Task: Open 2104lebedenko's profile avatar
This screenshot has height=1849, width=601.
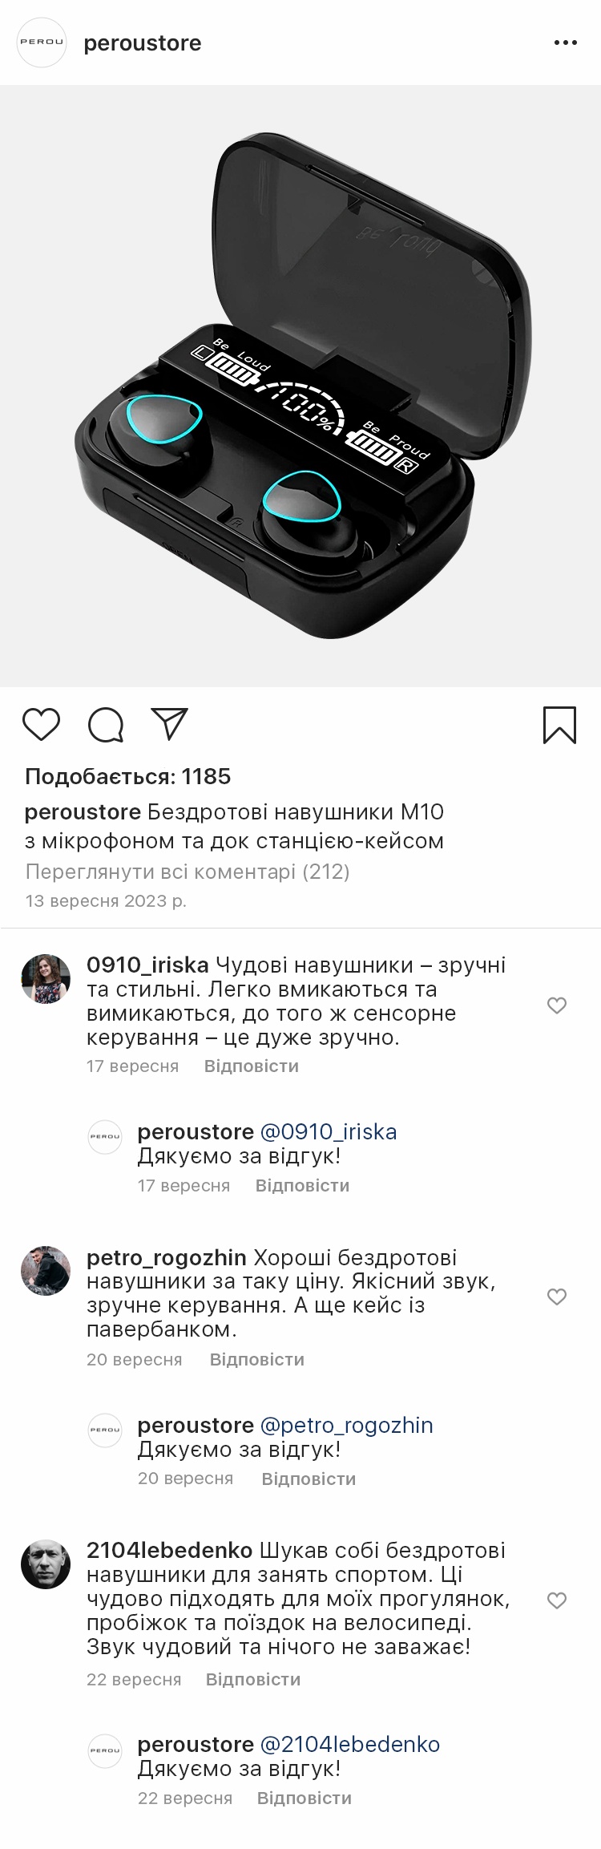Action: (46, 1564)
